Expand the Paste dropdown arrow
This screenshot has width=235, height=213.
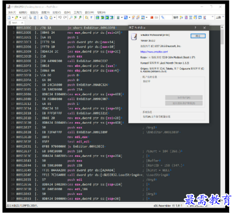pos(55,18)
